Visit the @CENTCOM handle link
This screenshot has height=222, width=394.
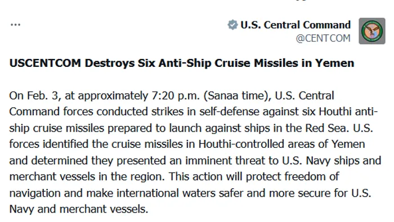pos(323,38)
